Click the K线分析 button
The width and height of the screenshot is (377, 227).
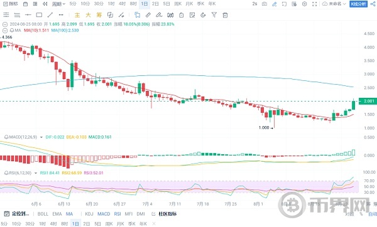[x=358, y=4]
